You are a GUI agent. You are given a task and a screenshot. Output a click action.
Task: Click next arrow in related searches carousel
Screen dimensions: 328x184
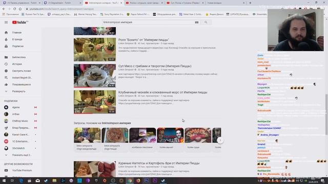click(x=220, y=140)
